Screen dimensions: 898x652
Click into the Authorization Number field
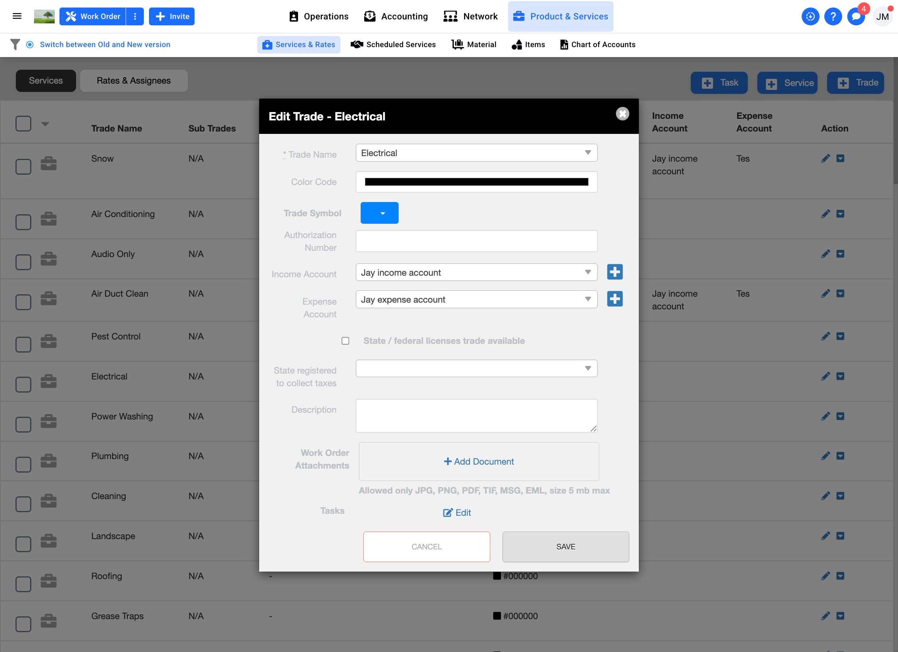click(476, 241)
